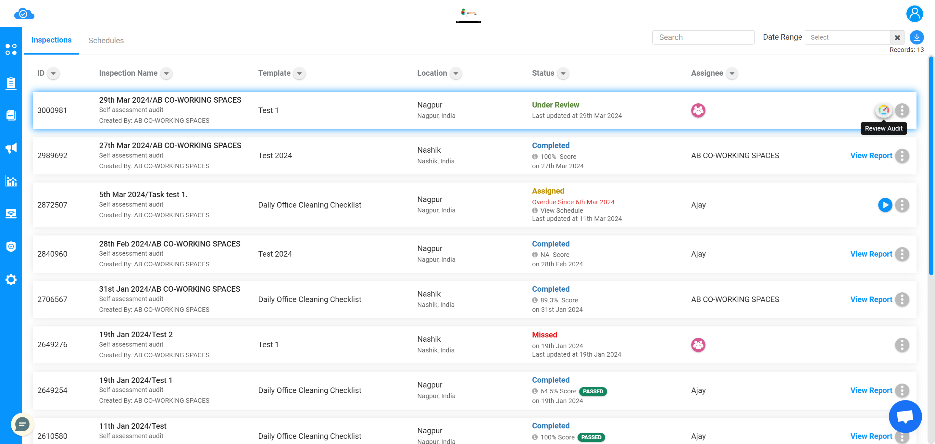Click View Report for inspection 2610580
This screenshot has width=935, height=444.
(x=871, y=436)
